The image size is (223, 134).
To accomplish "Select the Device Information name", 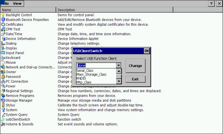I will (x=20, y=39).
